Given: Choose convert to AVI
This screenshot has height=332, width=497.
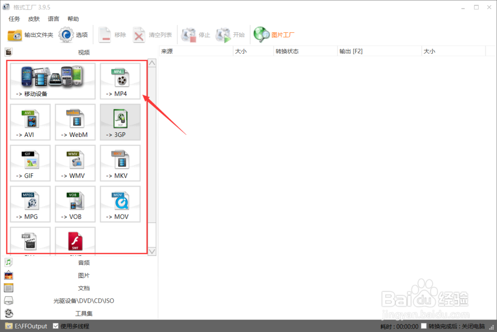Looking at the screenshot, I should click(30, 122).
